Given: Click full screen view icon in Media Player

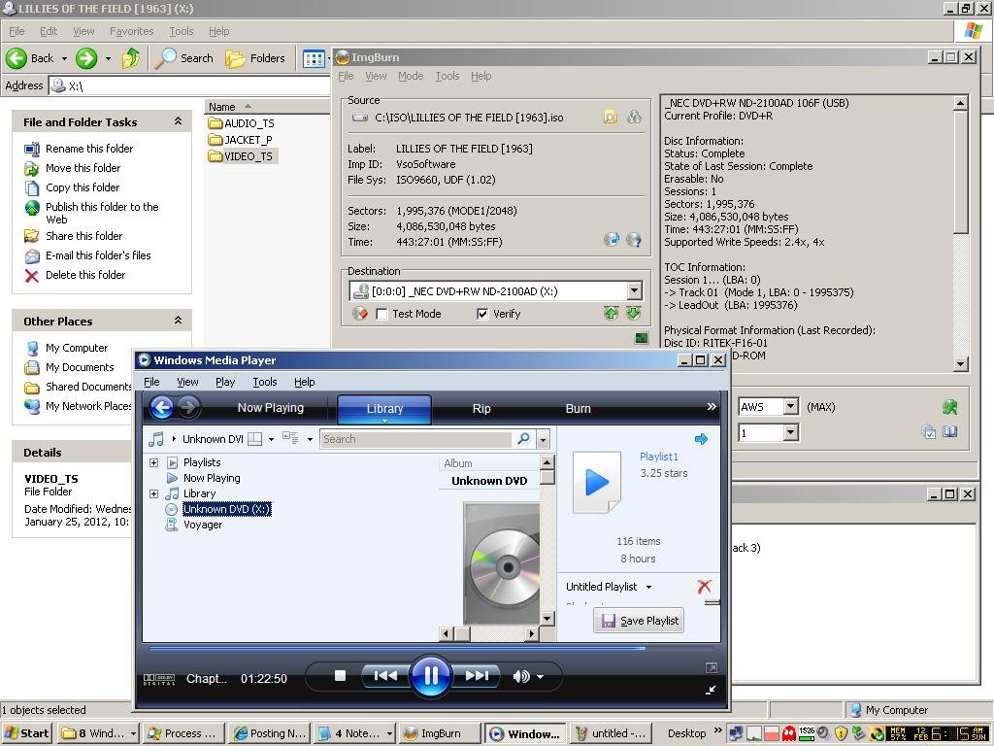Looking at the screenshot, I should tap(712, 668).
